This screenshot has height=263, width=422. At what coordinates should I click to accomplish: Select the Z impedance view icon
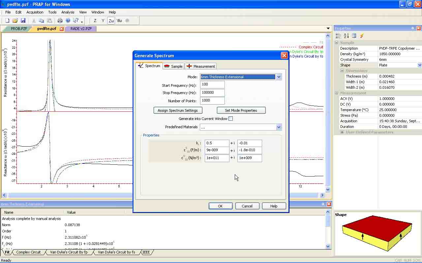(x=95, y=21)
